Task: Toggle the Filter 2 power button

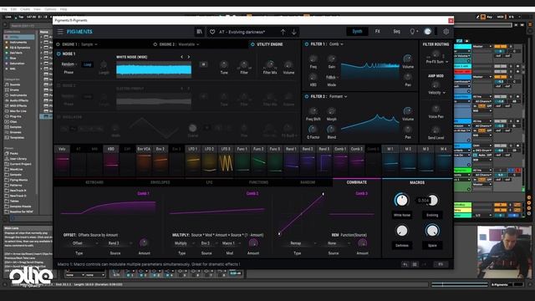Action: pyautogui.click(x=307, y=97)
